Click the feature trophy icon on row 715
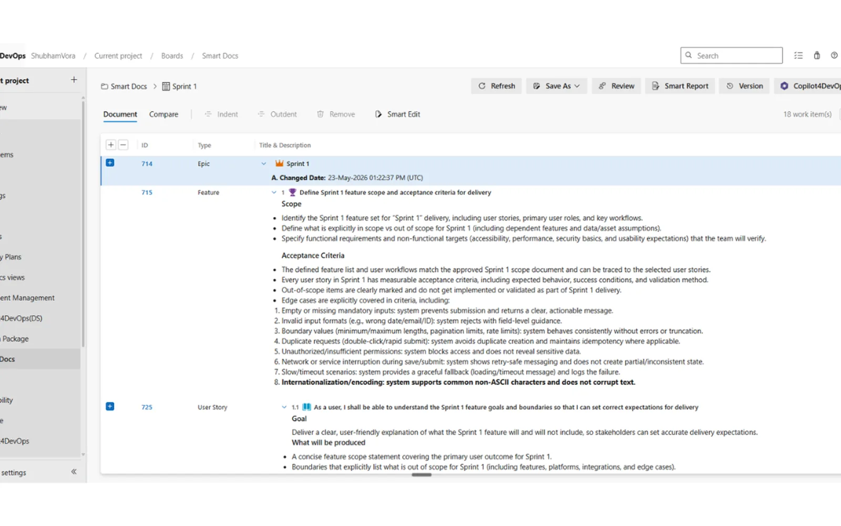This screenshot has height=526, width=841. (x=293, y=193)
